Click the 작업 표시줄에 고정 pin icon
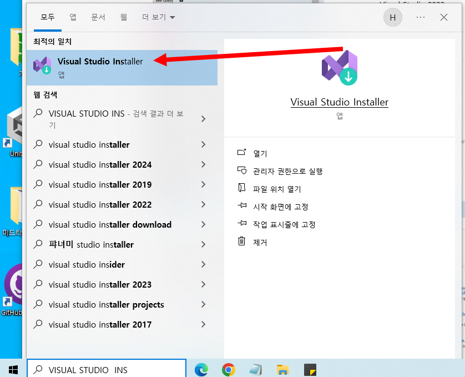 click(242, 223)
